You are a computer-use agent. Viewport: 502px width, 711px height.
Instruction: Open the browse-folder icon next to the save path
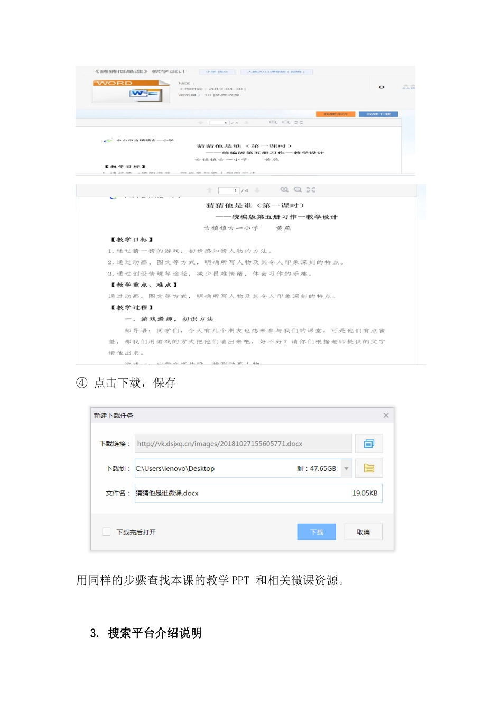[x=369, y=468]
